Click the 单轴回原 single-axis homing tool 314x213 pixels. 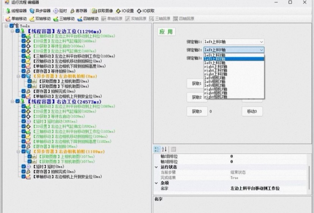(112, 19)
